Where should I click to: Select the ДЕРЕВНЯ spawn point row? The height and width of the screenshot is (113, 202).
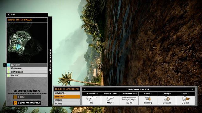click(27, 65)
